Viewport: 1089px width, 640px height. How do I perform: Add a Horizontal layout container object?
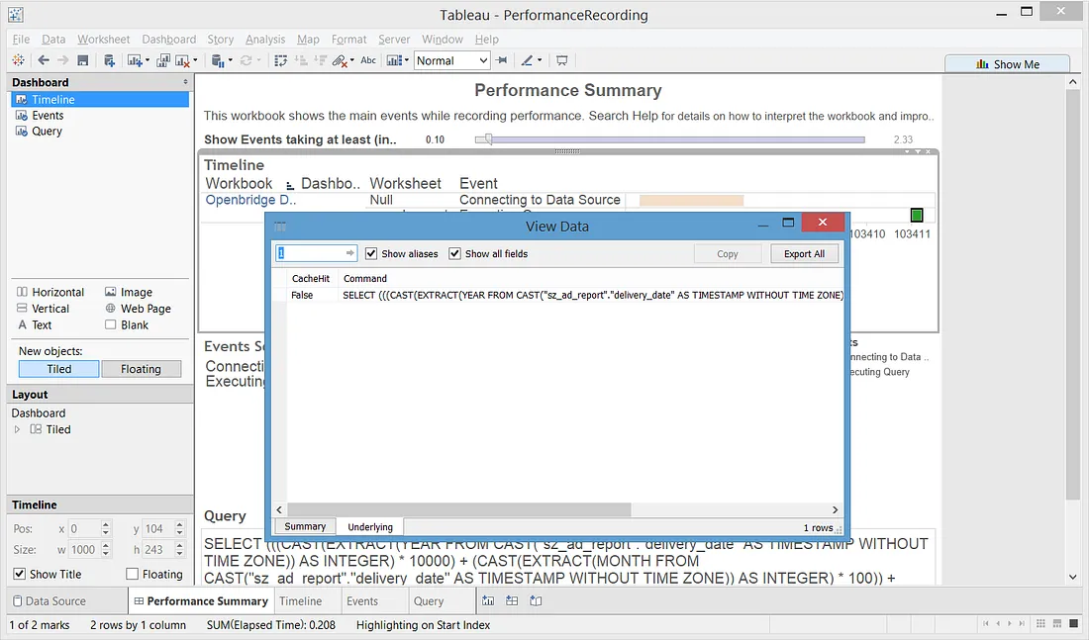[x=50, y=292]
